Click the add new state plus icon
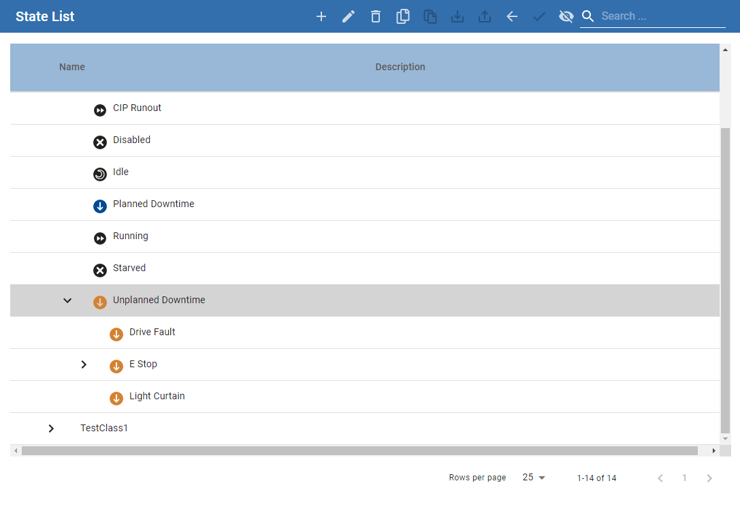Viewport: 740px width, 511px height. [x=321, y=16]
